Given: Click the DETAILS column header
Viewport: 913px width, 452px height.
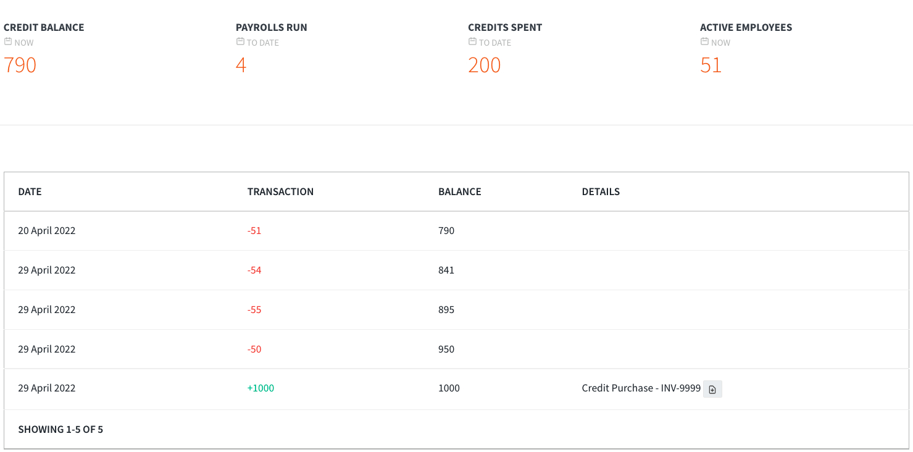Looking at the screenshot, I should click(x=601, y=191).
